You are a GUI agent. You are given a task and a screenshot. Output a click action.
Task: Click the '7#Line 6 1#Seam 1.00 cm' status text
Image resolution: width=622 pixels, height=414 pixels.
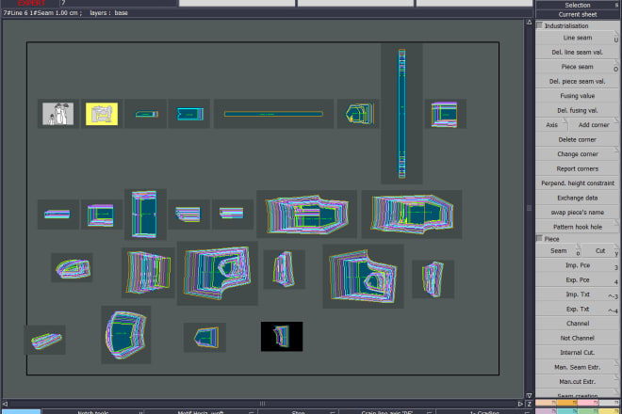pyautogui.click(x=42, y=12)
